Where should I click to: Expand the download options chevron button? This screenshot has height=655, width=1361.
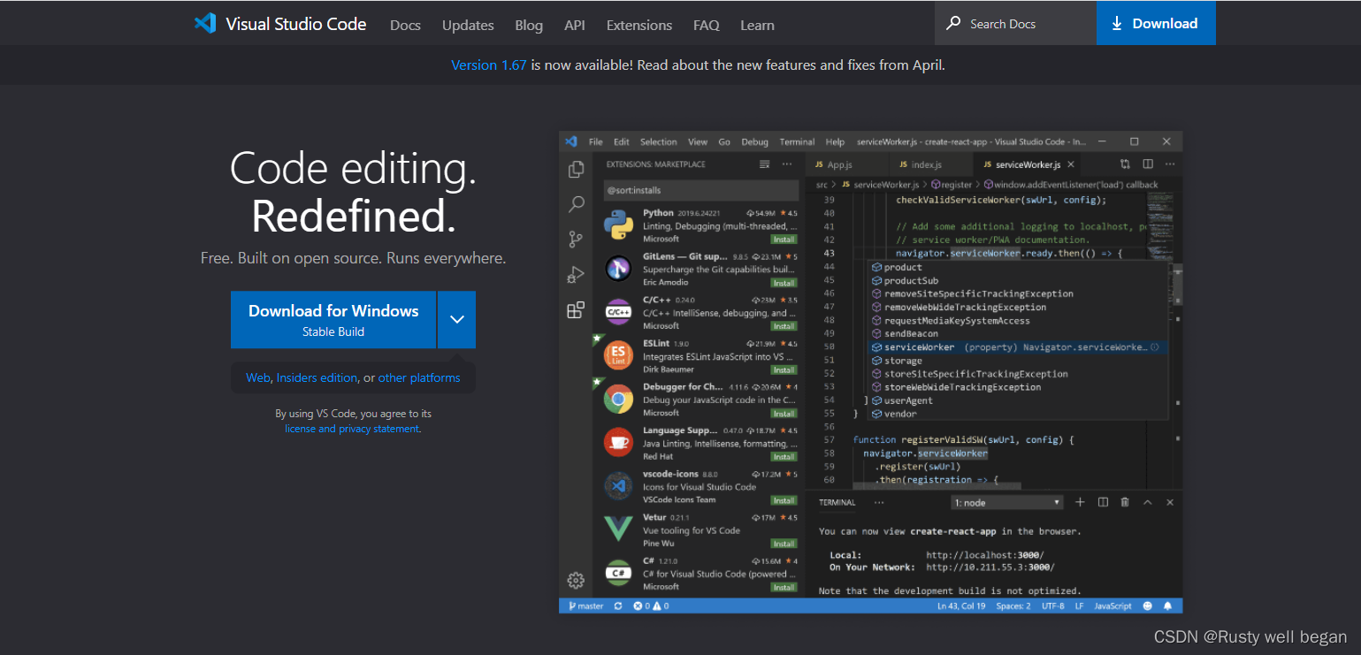[457, 319]
